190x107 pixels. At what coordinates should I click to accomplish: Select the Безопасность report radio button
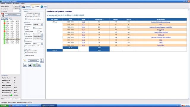pos(24,41)
